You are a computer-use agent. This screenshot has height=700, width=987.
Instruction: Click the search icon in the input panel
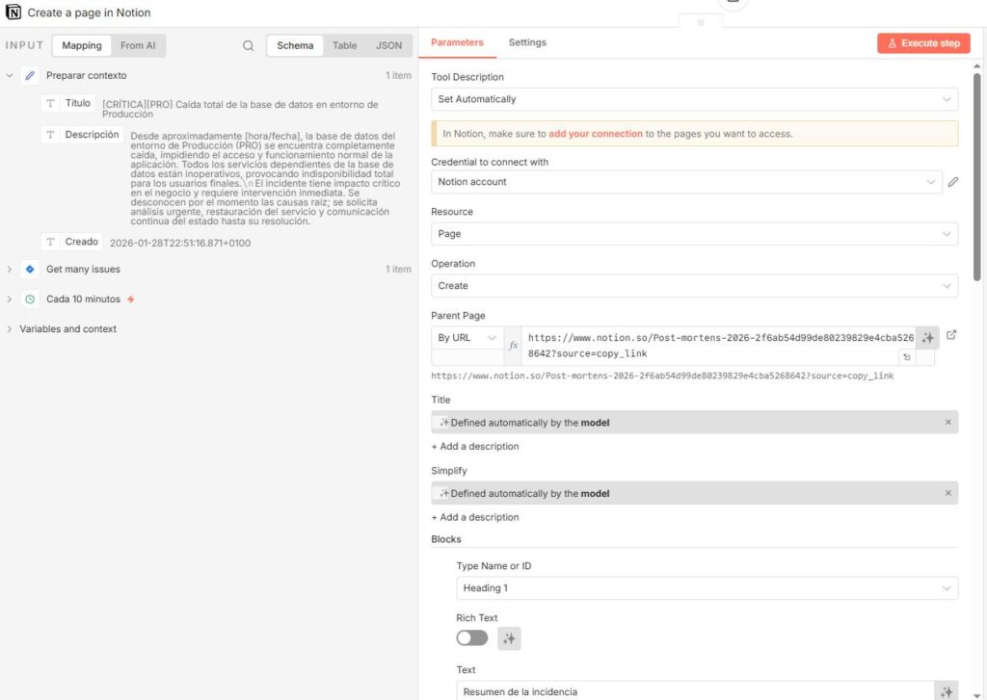click(249, 45)
